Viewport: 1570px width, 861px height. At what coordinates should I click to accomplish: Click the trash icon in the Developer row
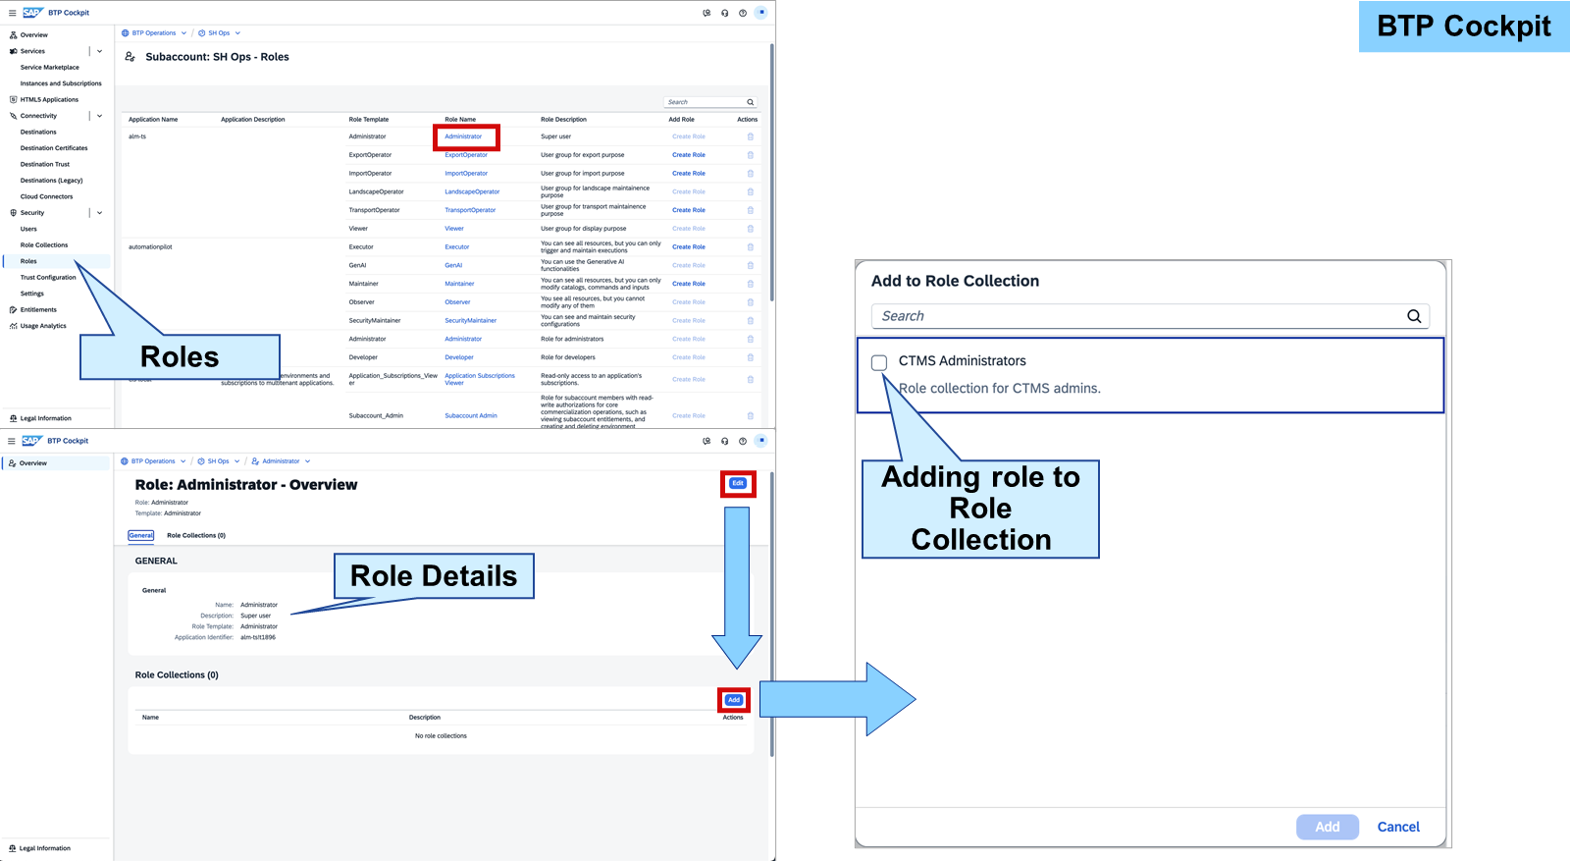click(751, 357)
